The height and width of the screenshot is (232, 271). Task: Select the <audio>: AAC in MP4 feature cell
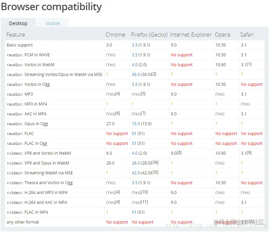coord(55,114)
